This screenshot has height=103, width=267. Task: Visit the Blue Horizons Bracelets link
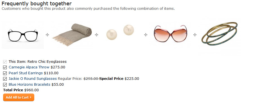tap(30, 84)
